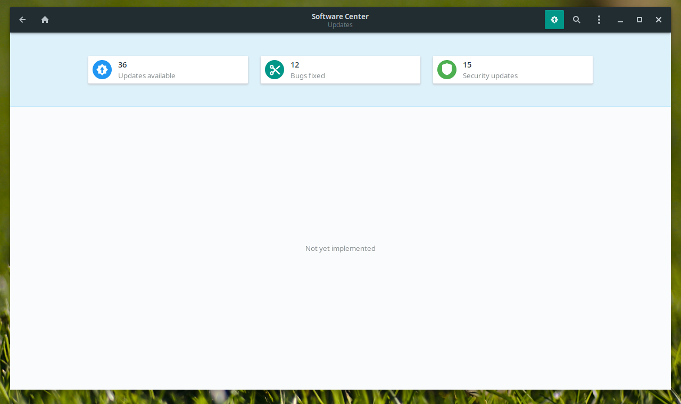Click the "12" bugs count
The width and height of the screenshot is (681, 404).
pos(295,65)
